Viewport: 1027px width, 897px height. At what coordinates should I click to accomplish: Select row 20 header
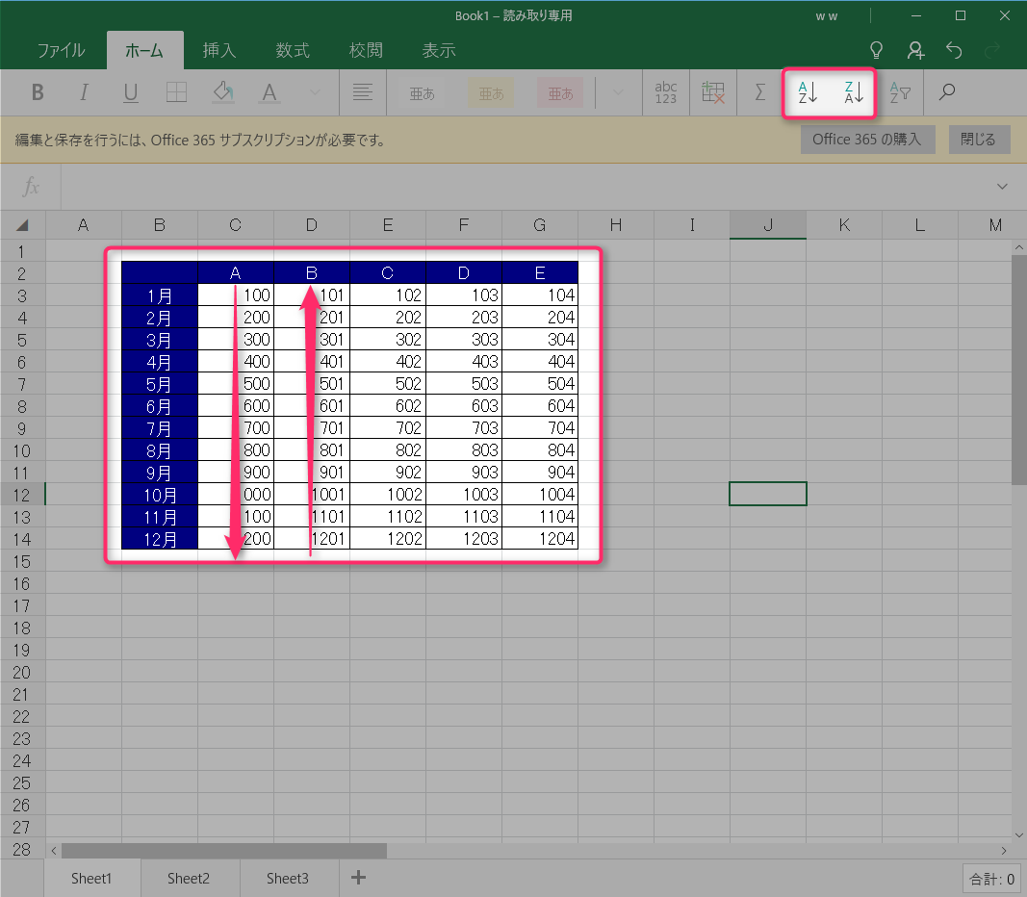click(22, 672)
